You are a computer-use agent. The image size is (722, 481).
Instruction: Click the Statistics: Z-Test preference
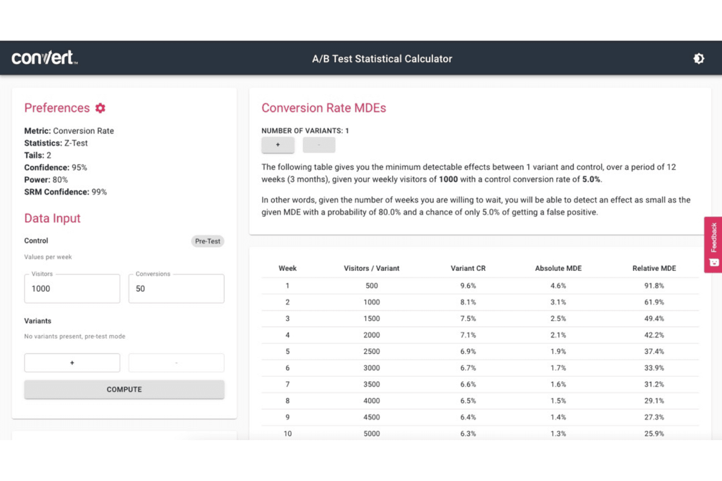[56, 143]
